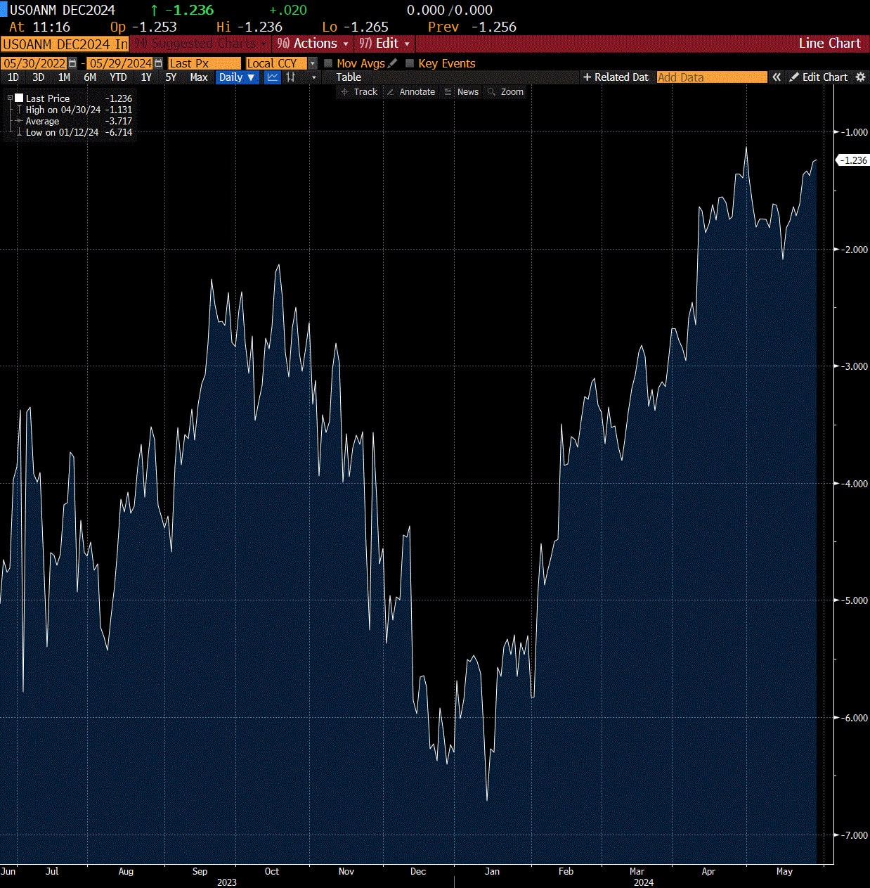Screen dimensions: 870x888
Task: Enable the Key Events checkbox
Action: [410, 63]
